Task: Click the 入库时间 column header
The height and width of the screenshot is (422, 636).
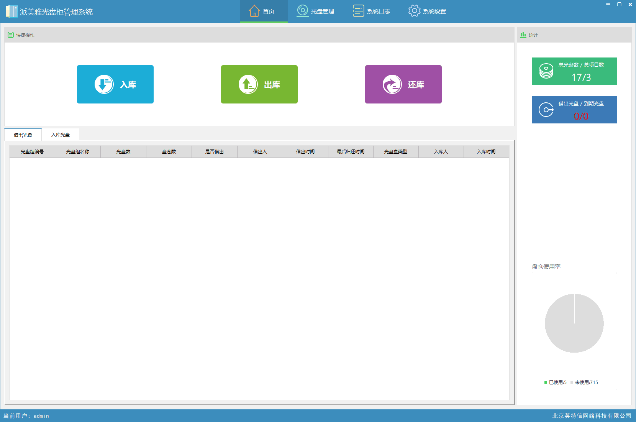Action: click(x=486, y=152)
